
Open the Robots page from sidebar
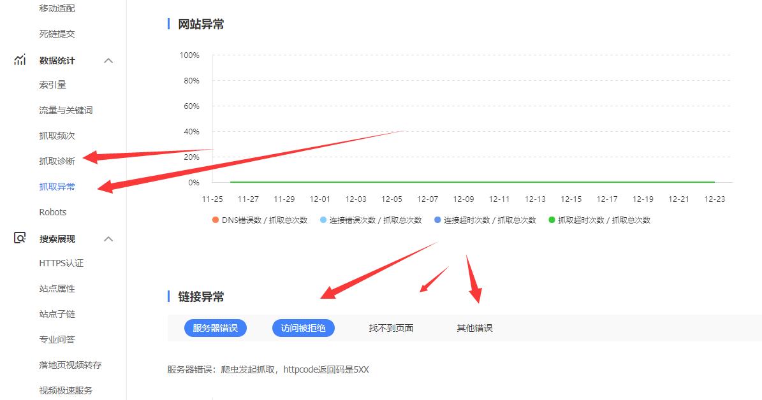pyautogui.click(x=53, y=211)
